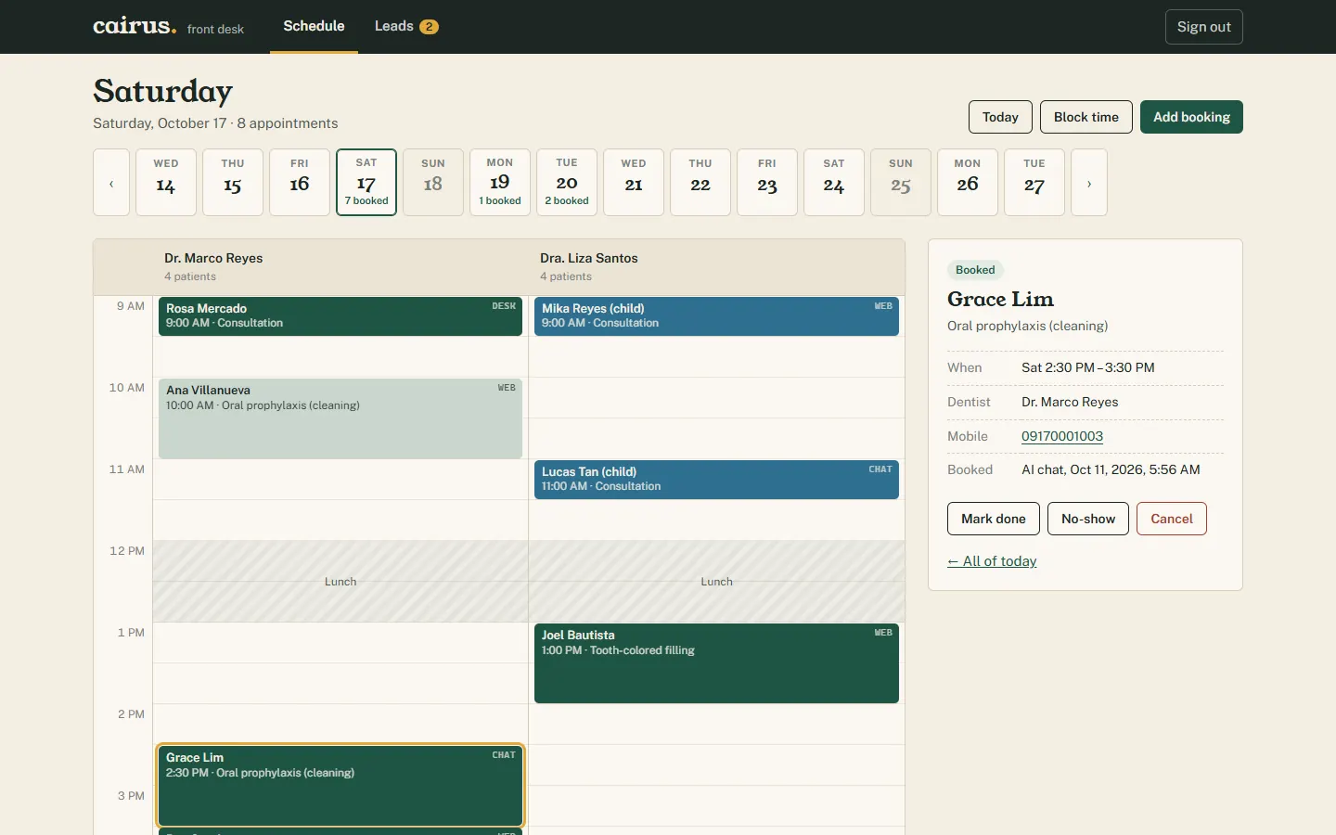Select Thursday 22 in date strip

(700, 183)
